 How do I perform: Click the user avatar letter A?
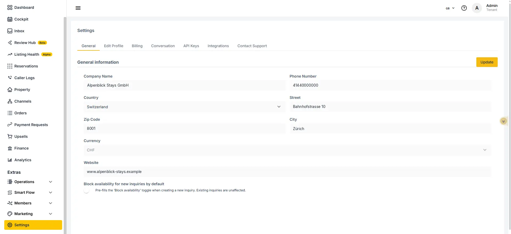click(x=477, y=8)
